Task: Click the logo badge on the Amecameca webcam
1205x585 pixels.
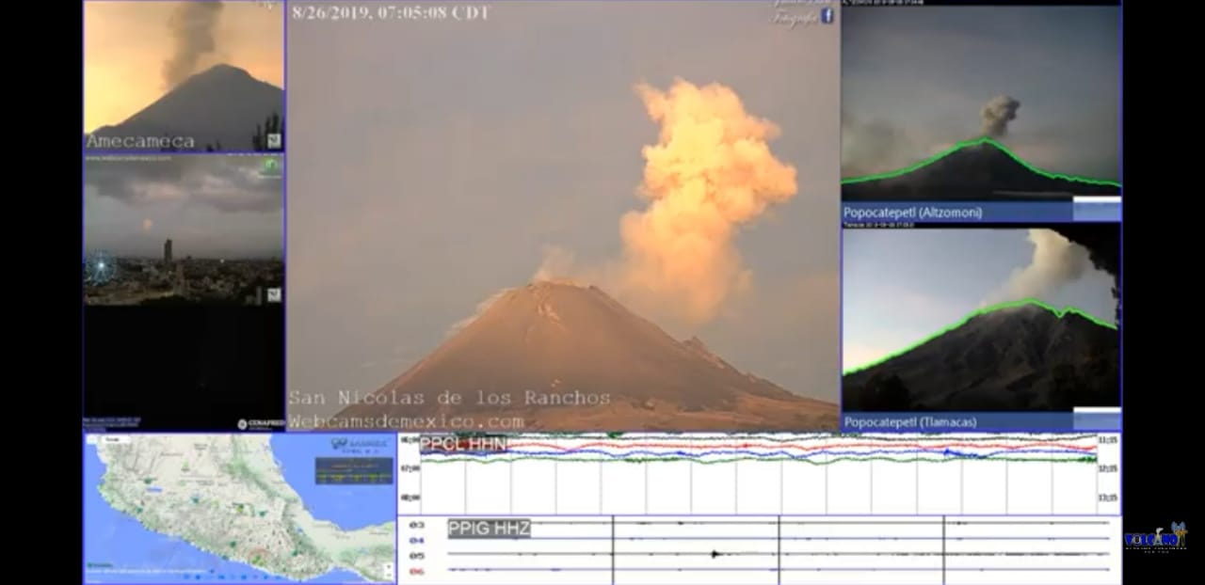Action: 273,141
